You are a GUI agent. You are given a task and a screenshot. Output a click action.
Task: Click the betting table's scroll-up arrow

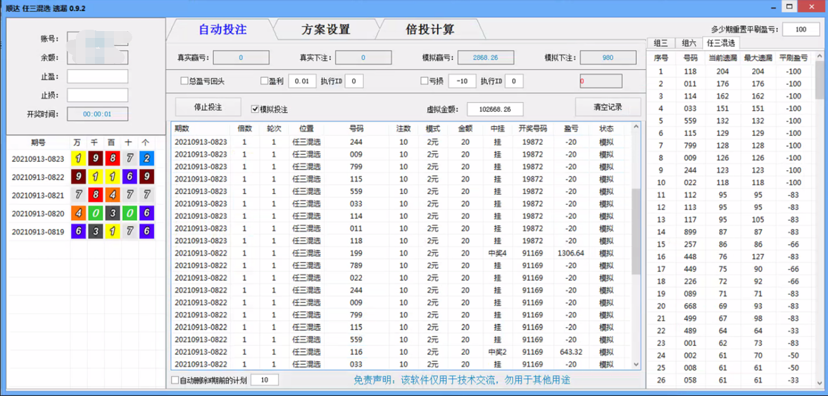[x=636, y=127]
